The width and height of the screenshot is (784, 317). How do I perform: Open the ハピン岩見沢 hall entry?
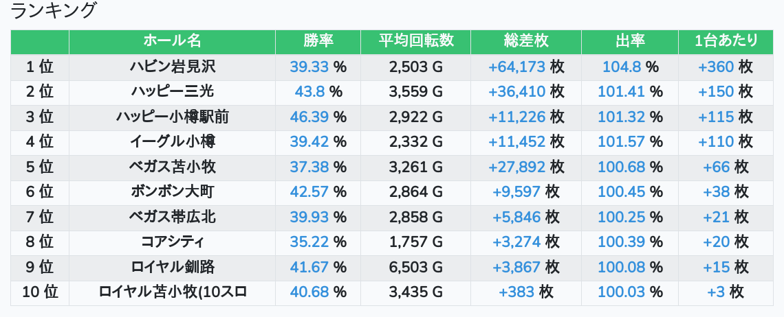(172, 67)
